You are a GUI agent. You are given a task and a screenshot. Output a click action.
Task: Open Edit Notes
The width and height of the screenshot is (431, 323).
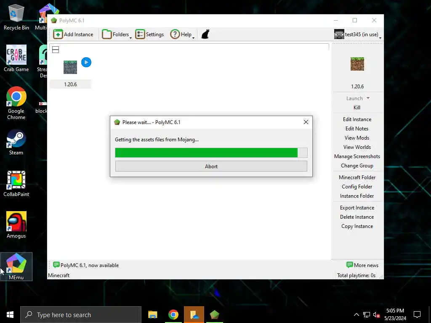tap(357, 129)
